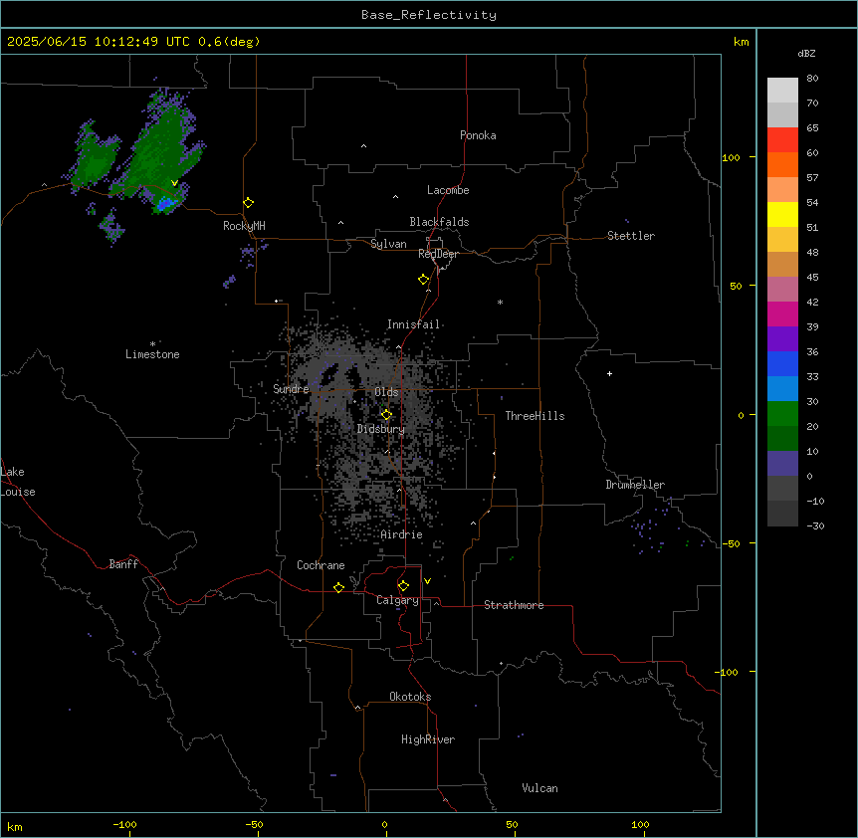This screenshot has width=858, height=838.
Task: Click the 0.6(deg) elevation angle text
Action: coord(229,42)
